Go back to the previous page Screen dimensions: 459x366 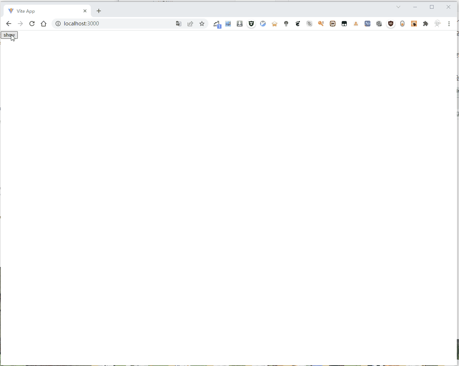9,24
